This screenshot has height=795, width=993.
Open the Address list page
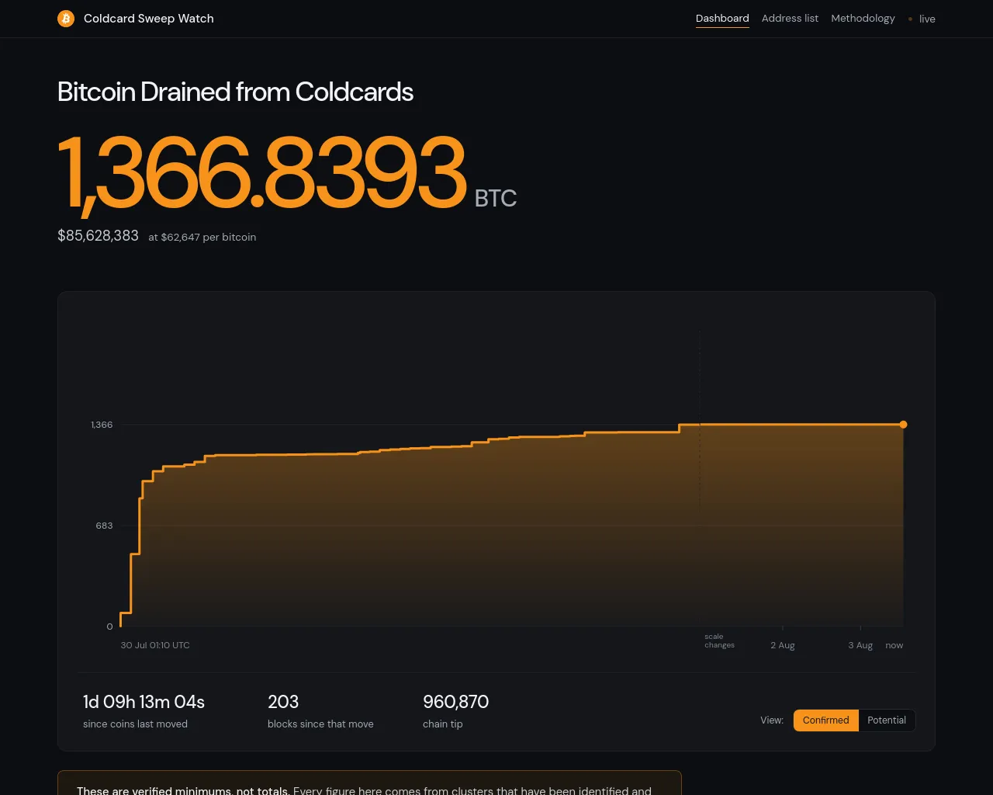point(790,19)
